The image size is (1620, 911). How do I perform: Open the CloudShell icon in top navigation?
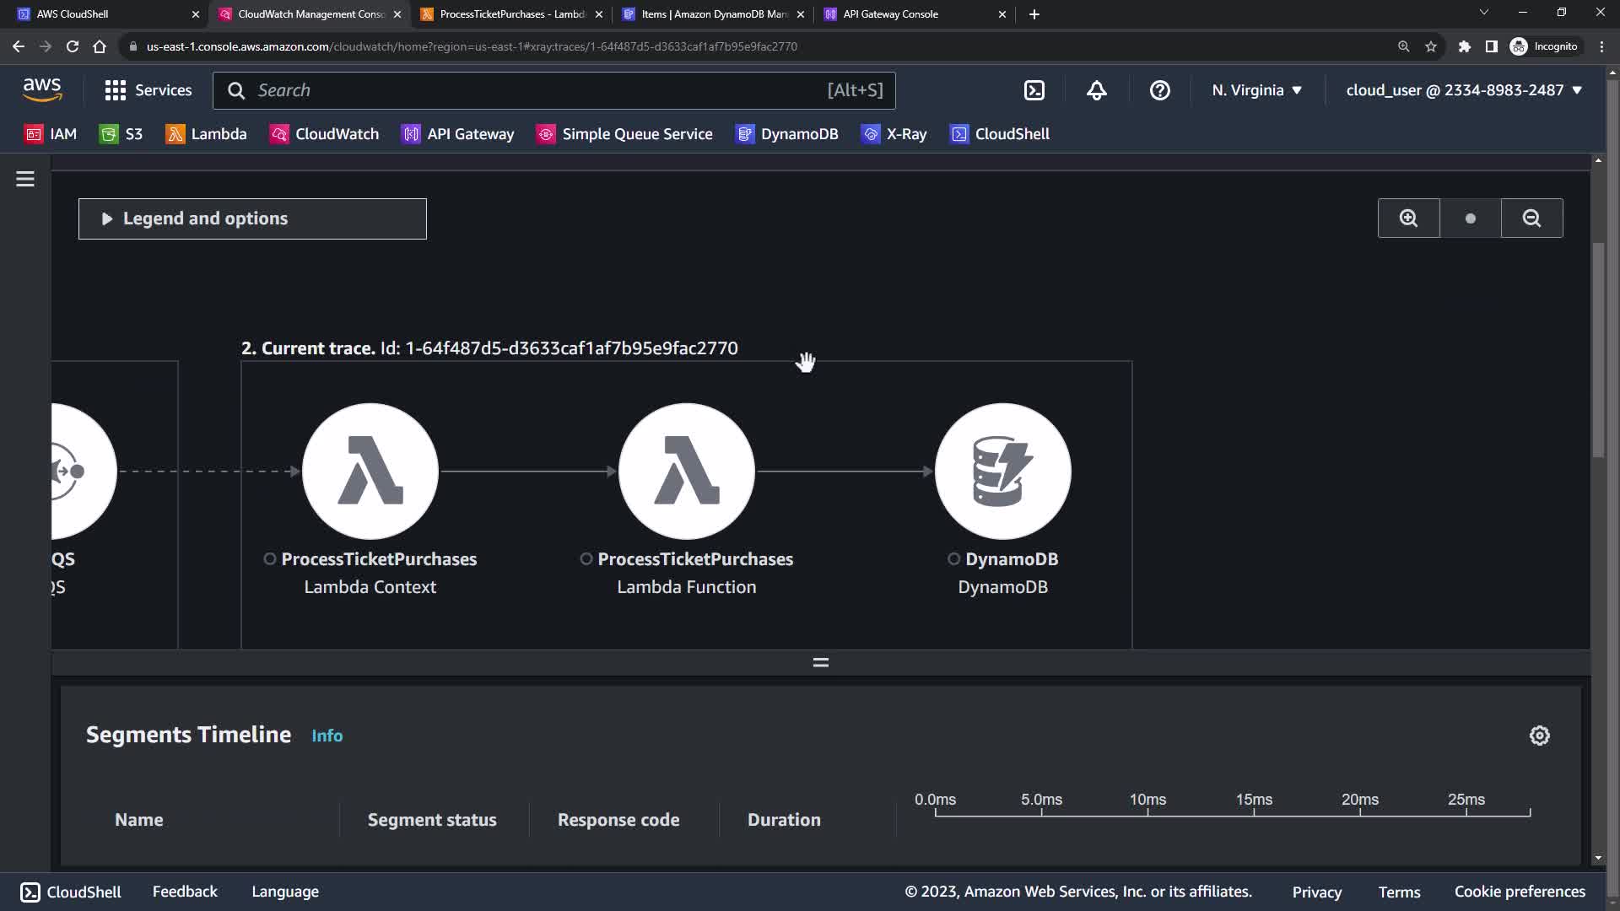1034,90
